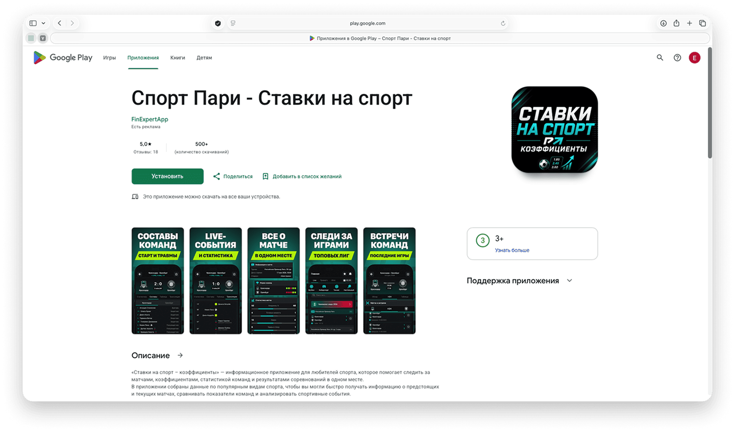Open the Приложения section
The height and width of the screenshot is (432, 735).
coord(143,57)
